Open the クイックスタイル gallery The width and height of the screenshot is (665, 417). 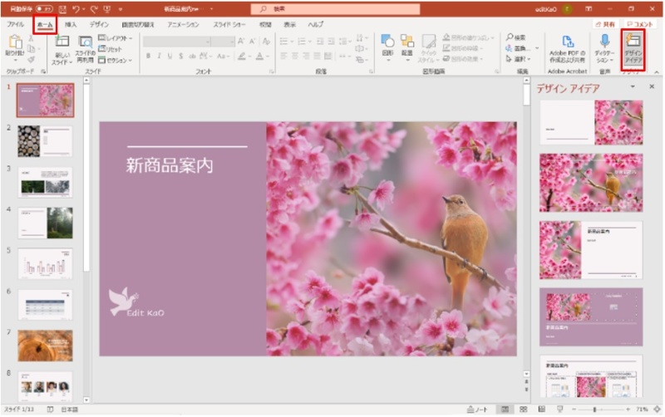click(429, 49)
